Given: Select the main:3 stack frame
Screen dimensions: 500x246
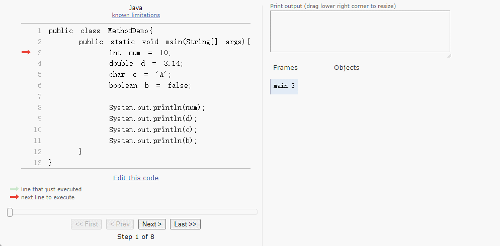Looking at the screenshot, I should pos(284,86).
